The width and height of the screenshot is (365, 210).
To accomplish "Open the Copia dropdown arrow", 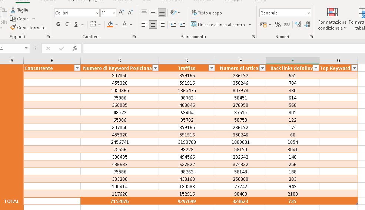I will click(33, 18).
